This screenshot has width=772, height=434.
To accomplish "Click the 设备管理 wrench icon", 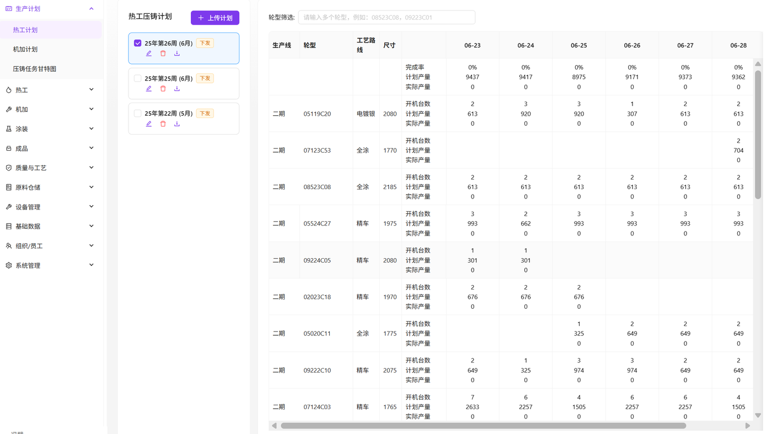I will click(x=9, y=207).
